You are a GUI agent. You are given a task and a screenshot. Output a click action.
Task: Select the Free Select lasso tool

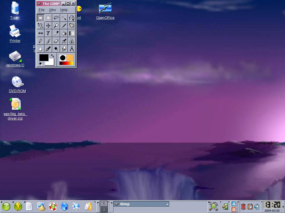pos(56,18)
